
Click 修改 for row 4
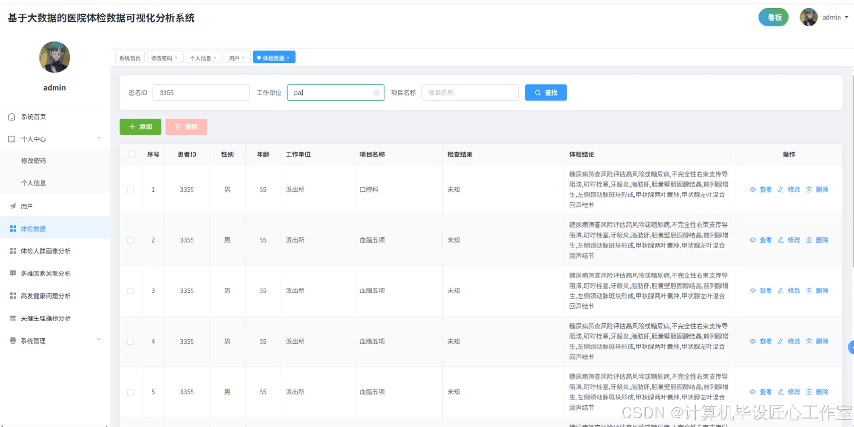click(x=789, y=342)
